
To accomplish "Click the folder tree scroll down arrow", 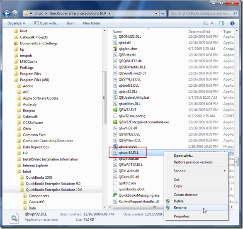I will (104, 207).
